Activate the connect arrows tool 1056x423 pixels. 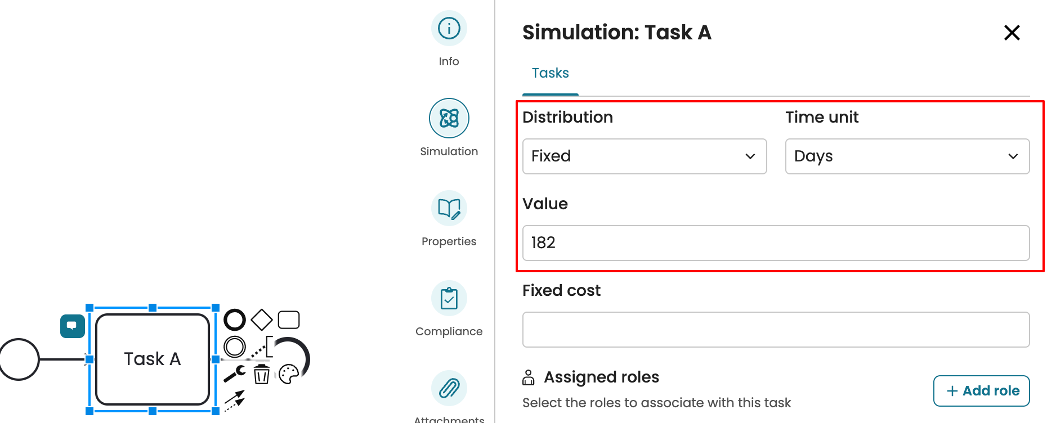(x=235, y=400)
